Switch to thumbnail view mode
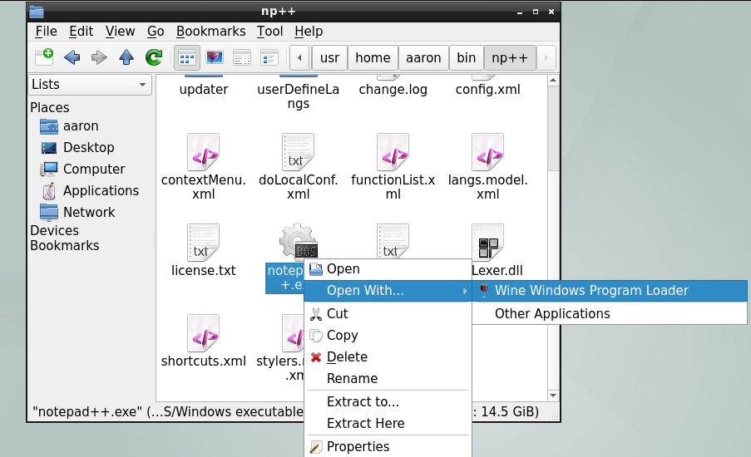The height and width of the screenshot is (457, 751). (215, 57)
